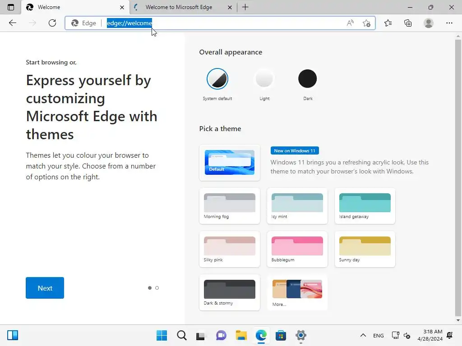The image size is (462, 346).
Task: Choose the Sunny day theme
Action: tap(365, 249)
